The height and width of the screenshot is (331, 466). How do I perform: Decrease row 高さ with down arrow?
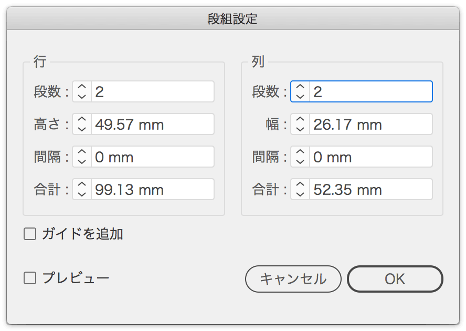(82, 129)
